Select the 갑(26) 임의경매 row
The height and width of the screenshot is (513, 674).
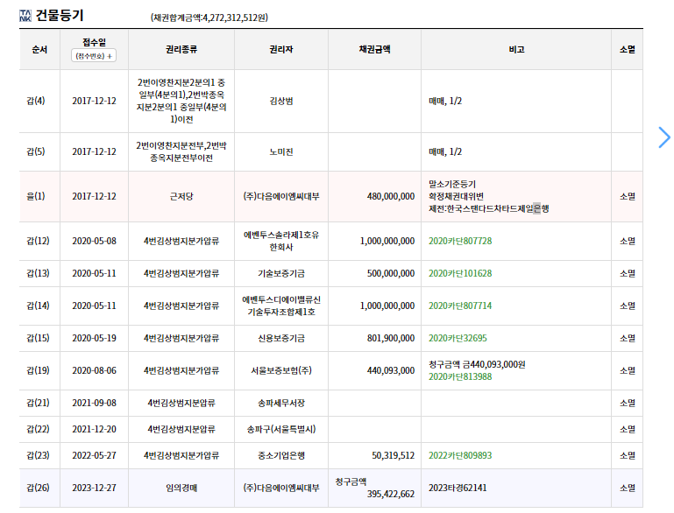pos(331,488)
